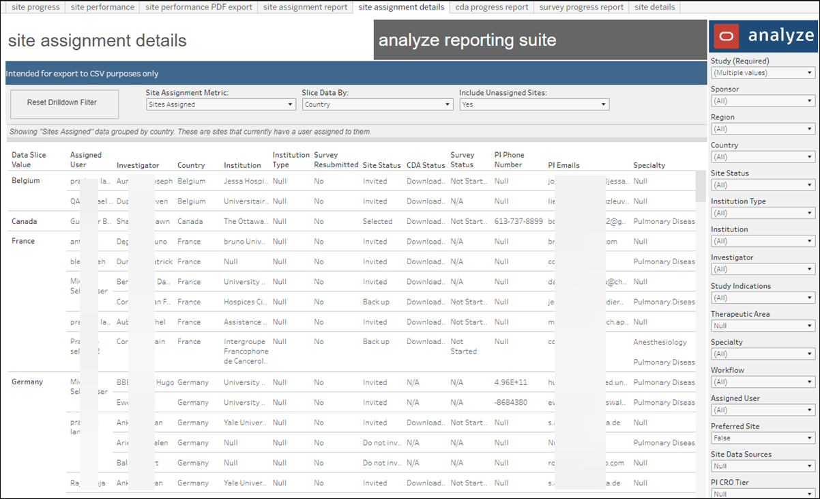
Task: Click the analyze reporting suite banner
Action: (x=540, y=40)
